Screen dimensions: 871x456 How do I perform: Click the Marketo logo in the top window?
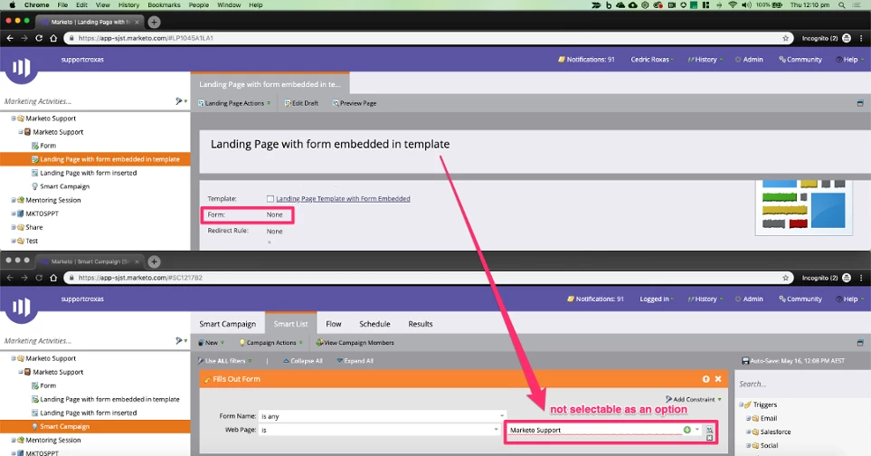(21, 69)
